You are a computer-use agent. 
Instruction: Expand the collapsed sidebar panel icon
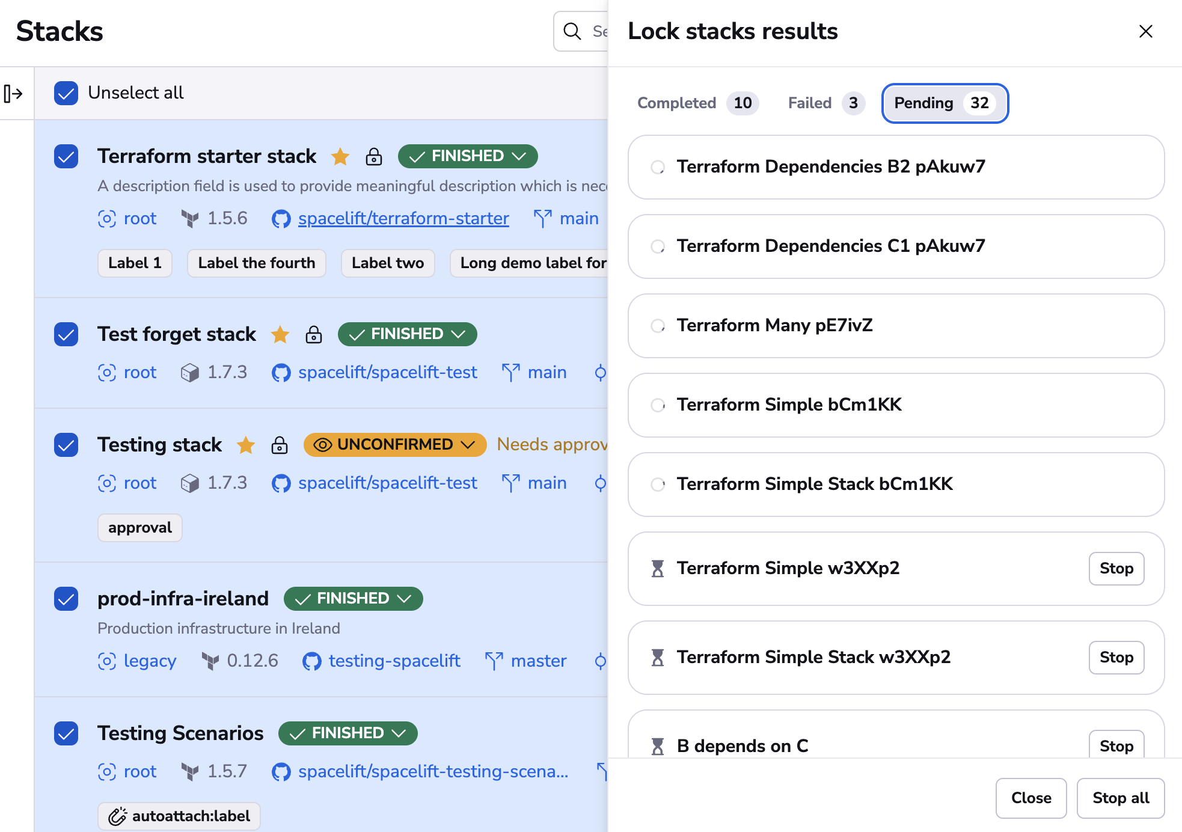coord(13,94)
